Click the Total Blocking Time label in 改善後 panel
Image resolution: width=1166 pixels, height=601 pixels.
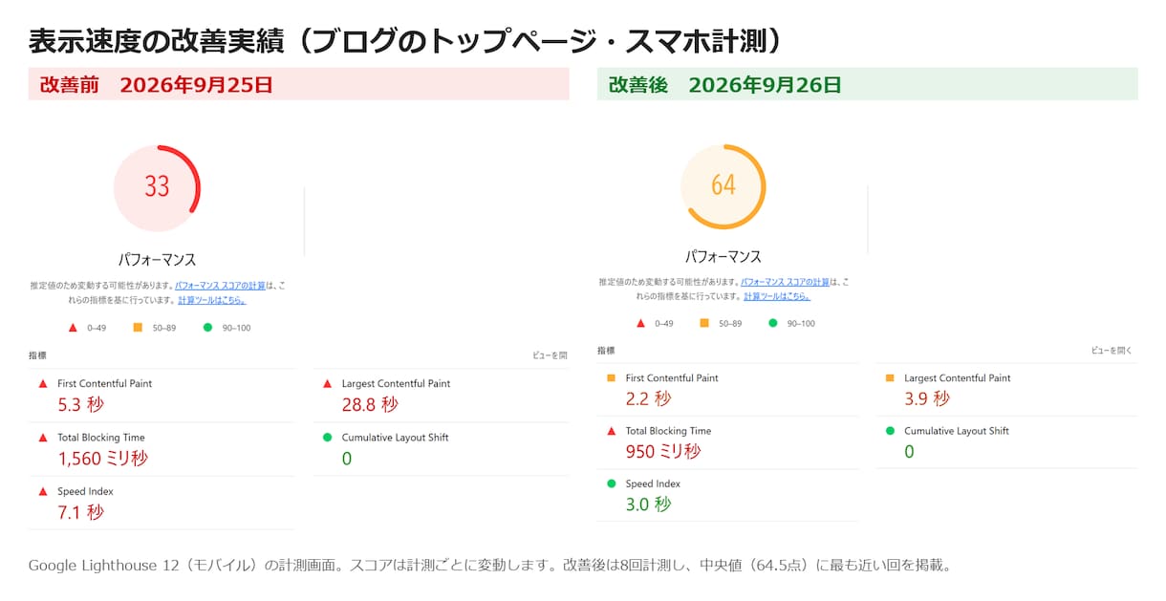coord(668,431)
